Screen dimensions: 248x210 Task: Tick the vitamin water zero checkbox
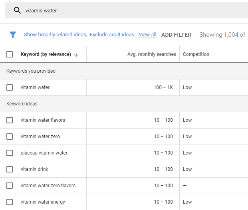pyautogui.click(x=10, y=137)
